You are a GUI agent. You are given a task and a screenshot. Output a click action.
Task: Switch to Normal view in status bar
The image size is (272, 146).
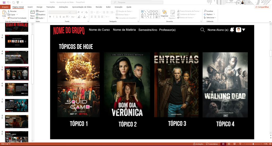tap(223, 144)
